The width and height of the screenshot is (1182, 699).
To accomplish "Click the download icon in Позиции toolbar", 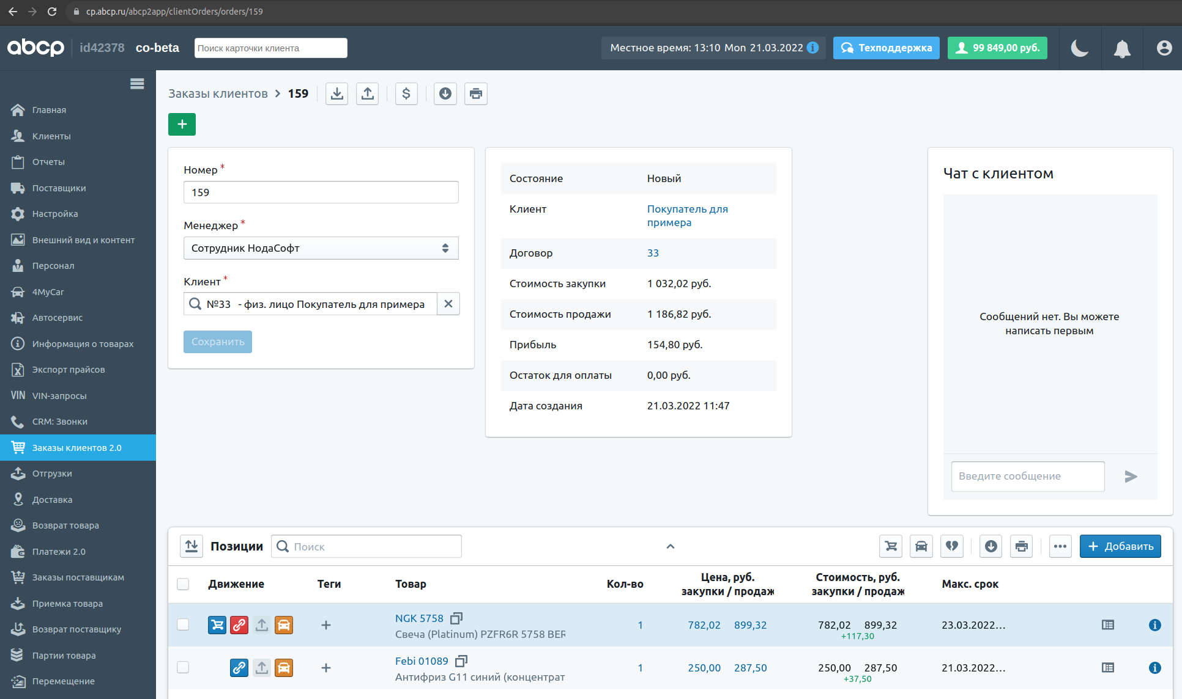I will tap(991, 546).
